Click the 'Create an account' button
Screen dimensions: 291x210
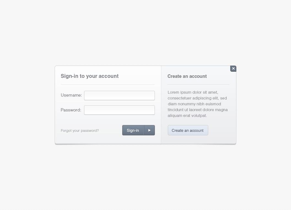[x=188, y=130]
